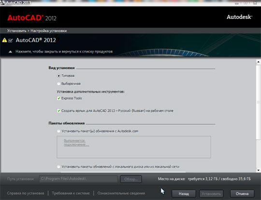Screen dimensions: 261x200
Task: Click the Назад button
Action: [184, 194]
